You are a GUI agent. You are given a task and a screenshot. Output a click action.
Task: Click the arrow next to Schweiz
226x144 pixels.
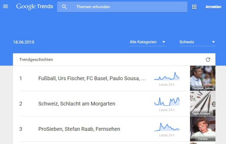pyautogui.click(x=213, y=42)
